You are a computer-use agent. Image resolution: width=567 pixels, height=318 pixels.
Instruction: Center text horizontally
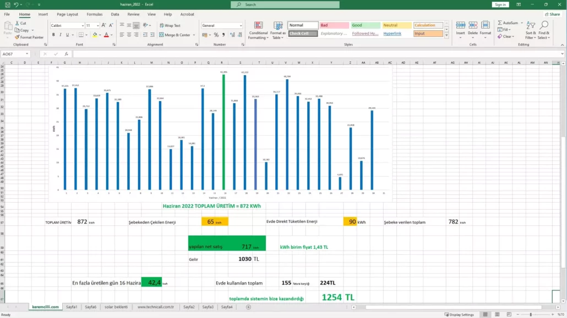coord(129,35)
